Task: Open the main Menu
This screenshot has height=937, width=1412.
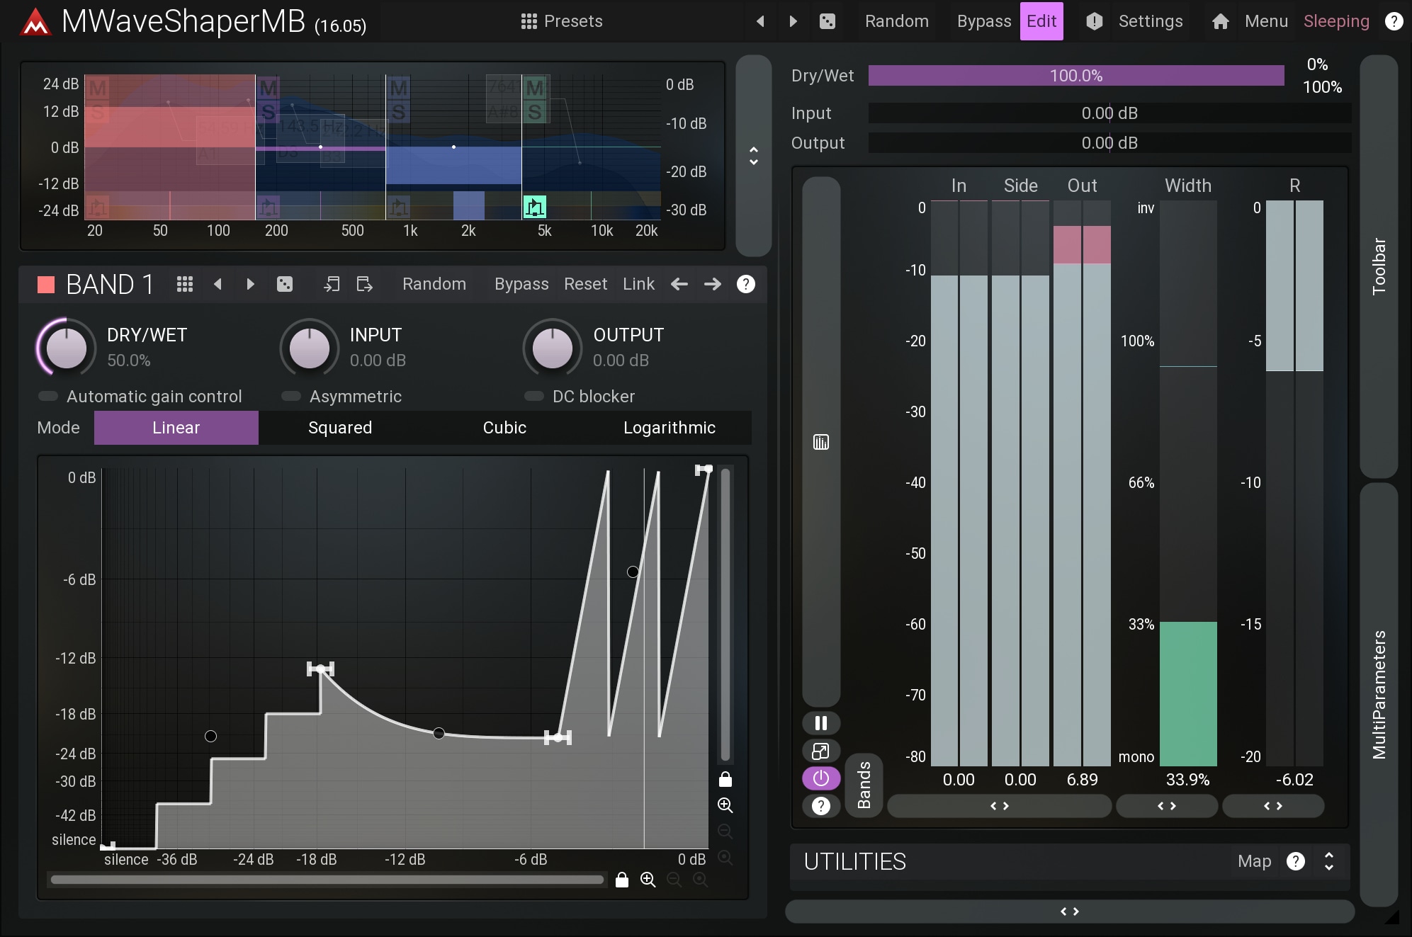Action: click(1266, 21)
